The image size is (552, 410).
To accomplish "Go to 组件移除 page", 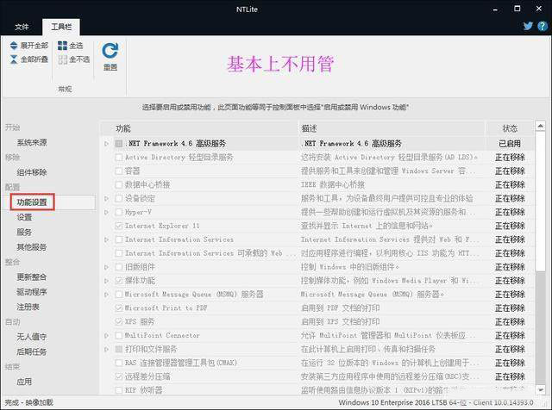I will tap(32, 172).
